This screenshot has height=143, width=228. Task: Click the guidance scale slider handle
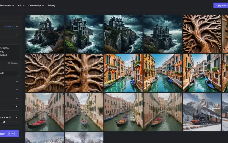click(4, 122)
